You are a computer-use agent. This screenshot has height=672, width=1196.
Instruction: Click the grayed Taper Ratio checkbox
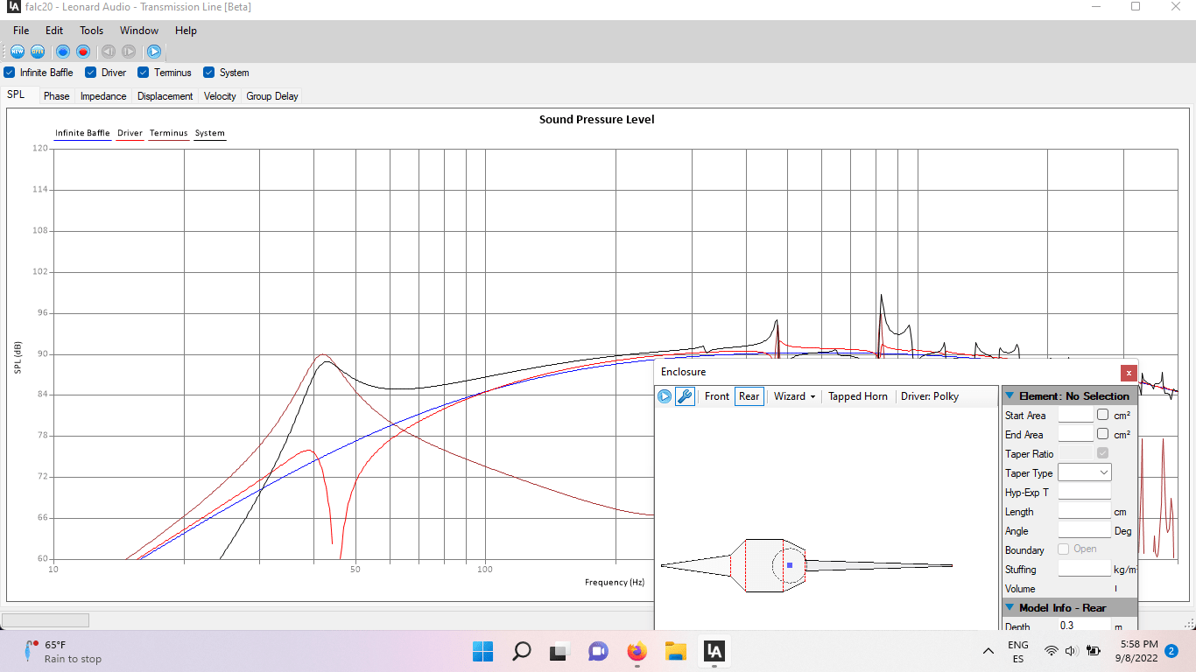[1102, 453]
